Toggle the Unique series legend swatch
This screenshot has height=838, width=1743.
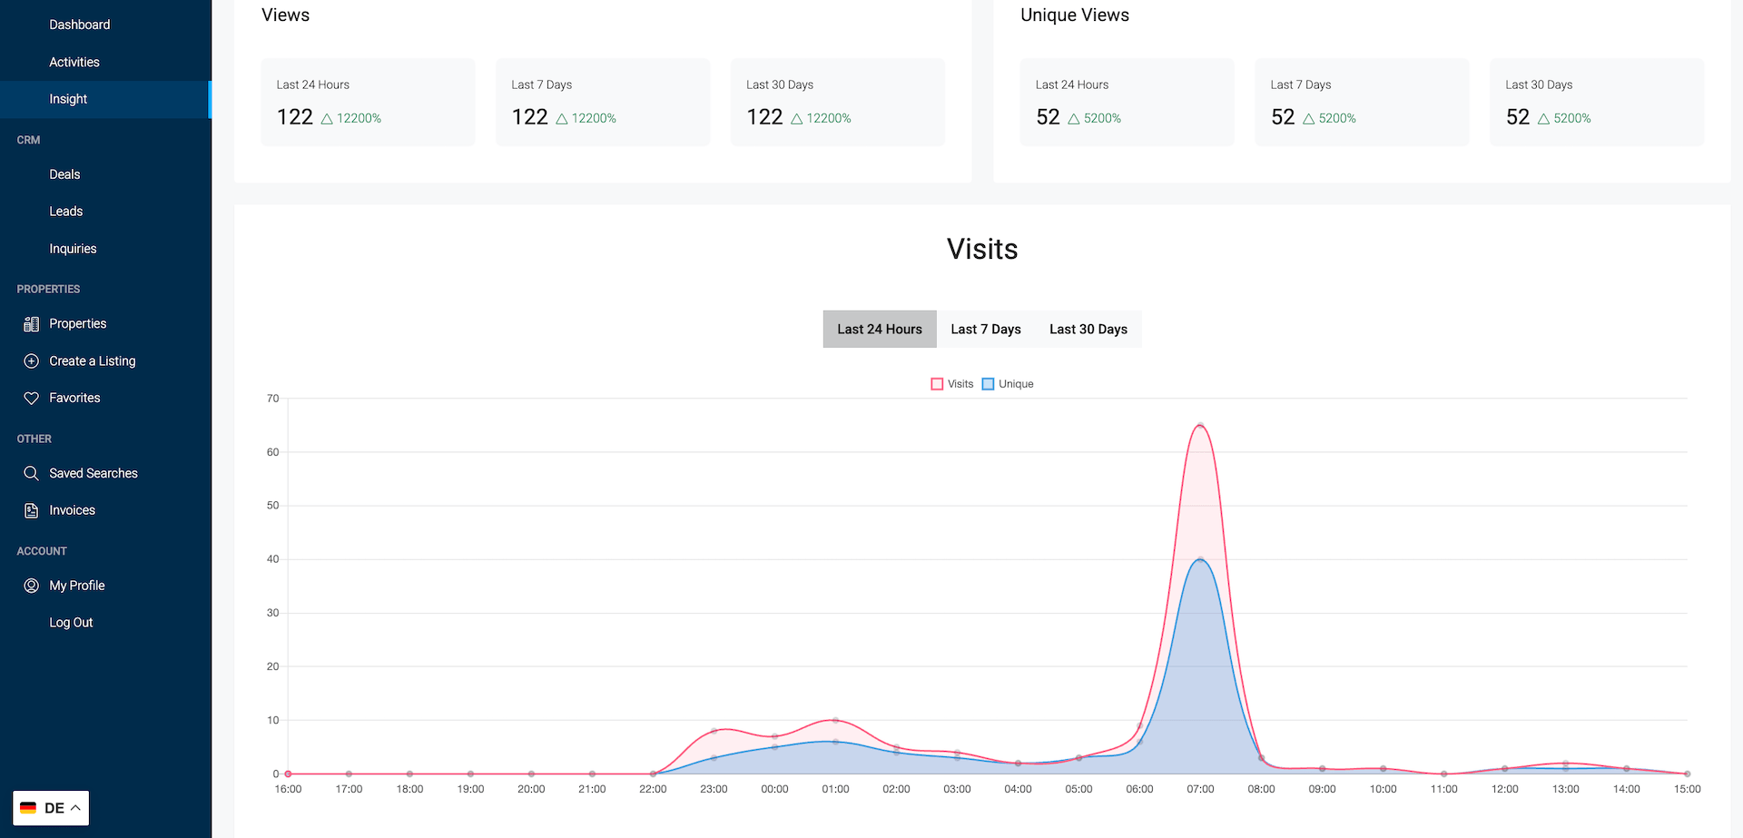coord(988,384)
